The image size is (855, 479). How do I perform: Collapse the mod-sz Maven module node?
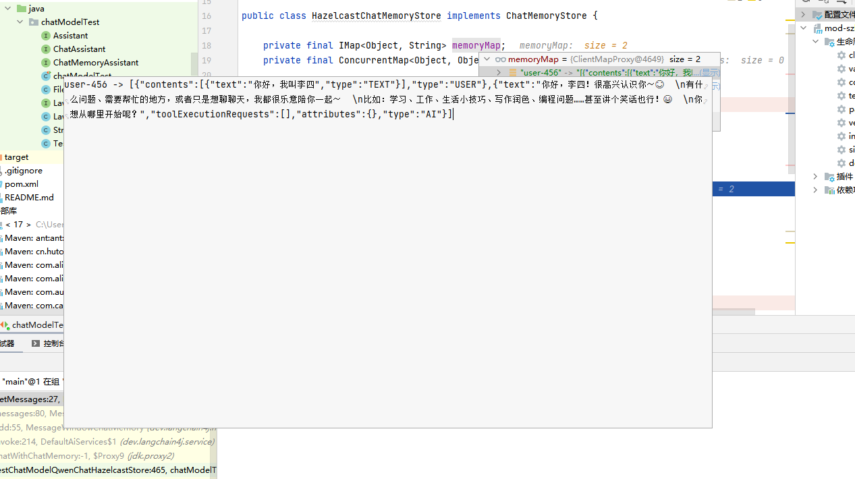point(803,28)
